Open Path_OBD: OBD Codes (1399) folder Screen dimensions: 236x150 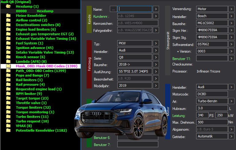coord(41,71)
